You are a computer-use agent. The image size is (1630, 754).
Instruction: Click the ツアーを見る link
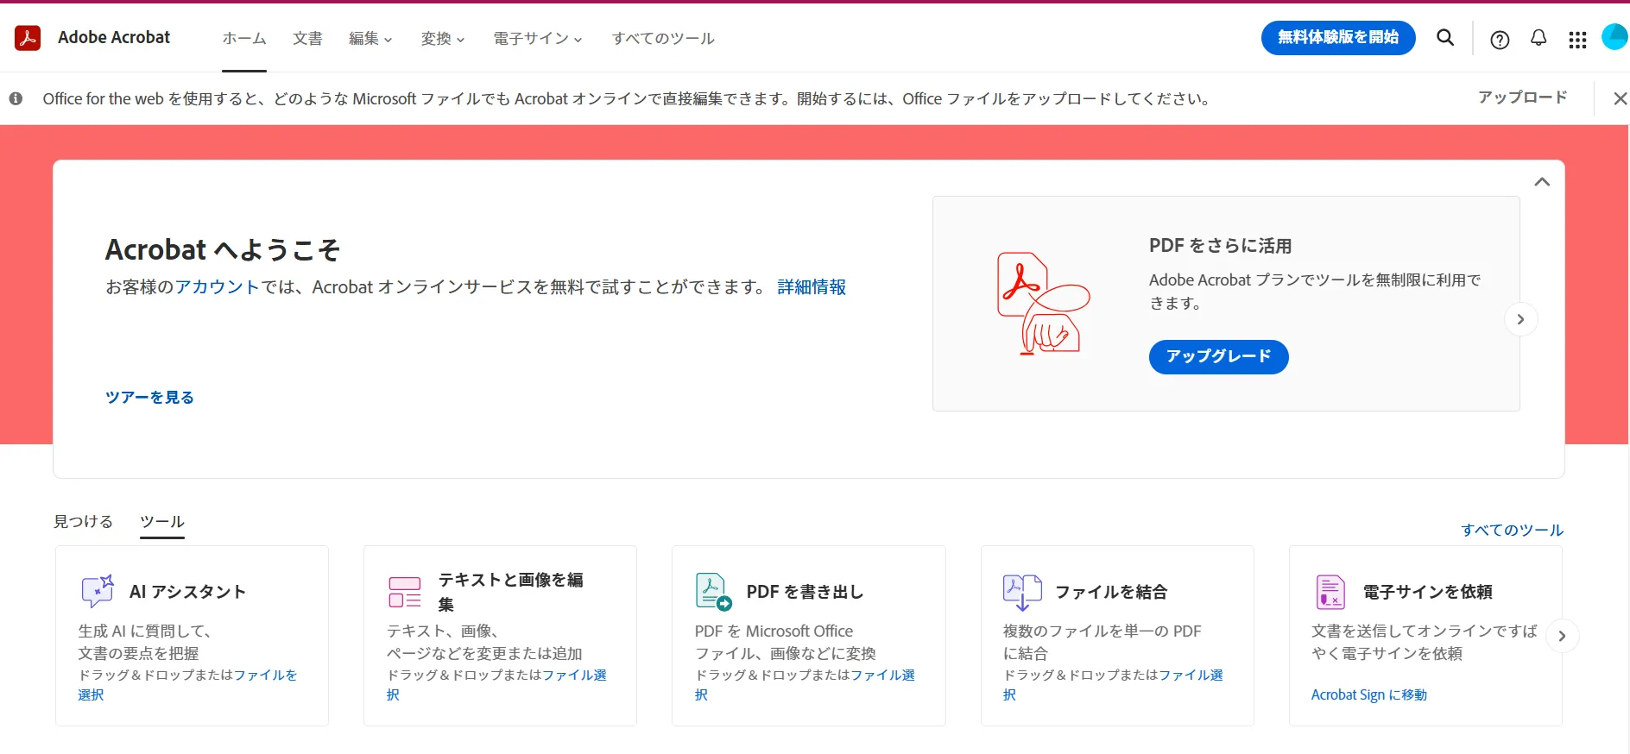click(149, 397)
